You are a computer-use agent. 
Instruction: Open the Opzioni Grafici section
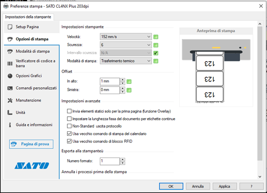[31, 76]
